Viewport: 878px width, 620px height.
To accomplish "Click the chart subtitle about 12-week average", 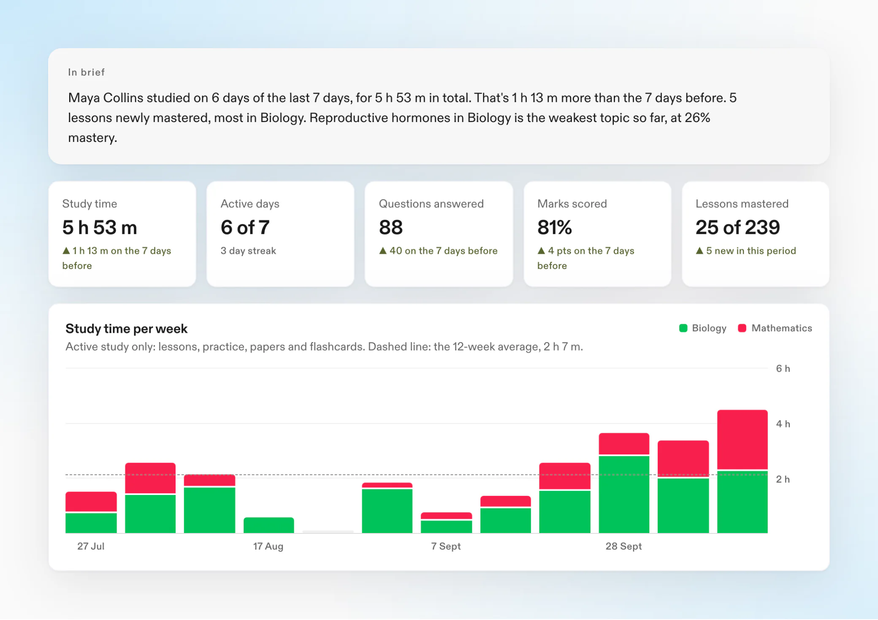I will [x=324, y=347].
